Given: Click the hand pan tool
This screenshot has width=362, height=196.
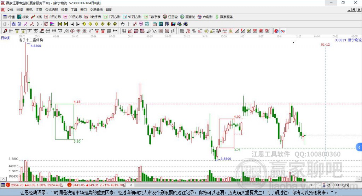Looking at the screenshot, I should [123, 24].
